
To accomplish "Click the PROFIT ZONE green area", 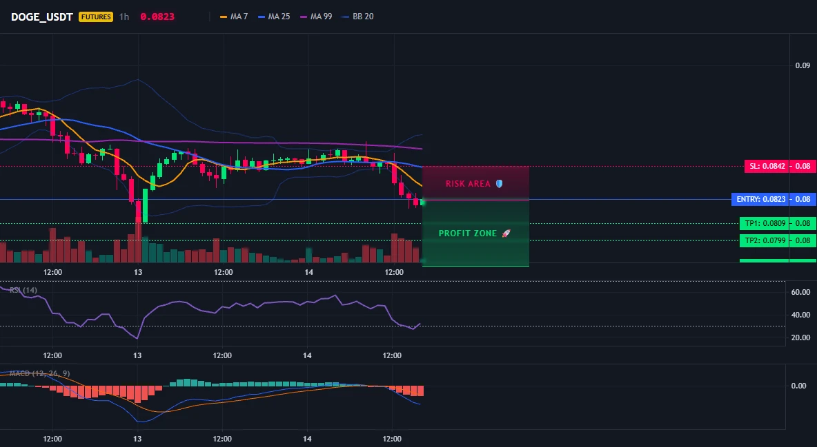I will 475,233.
